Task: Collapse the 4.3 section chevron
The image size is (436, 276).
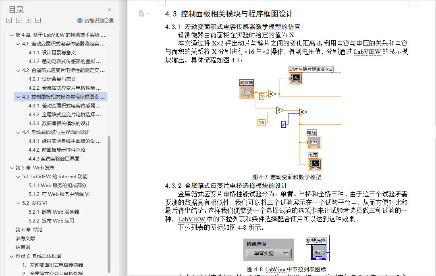Action: tap(18, 97)
